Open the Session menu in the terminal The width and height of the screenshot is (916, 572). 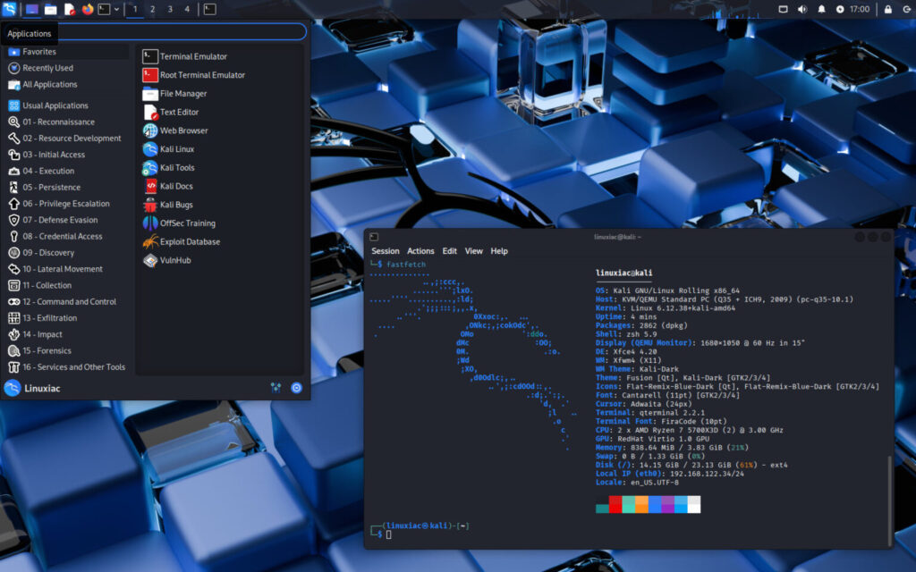[x=386, y=251]
